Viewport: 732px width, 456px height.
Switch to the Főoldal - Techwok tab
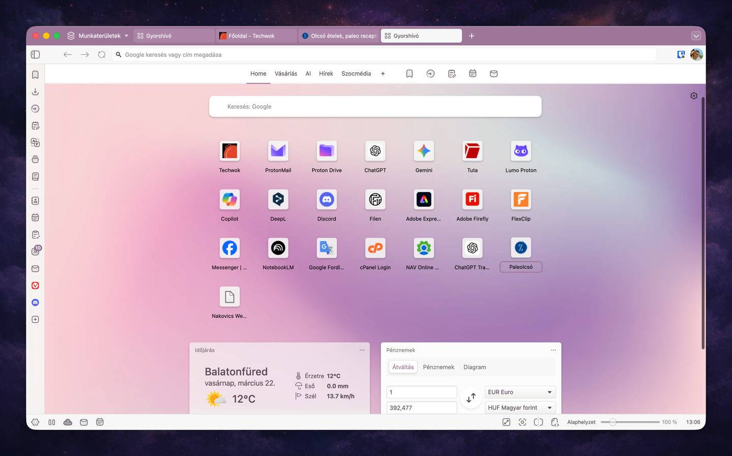pos(256,36)
